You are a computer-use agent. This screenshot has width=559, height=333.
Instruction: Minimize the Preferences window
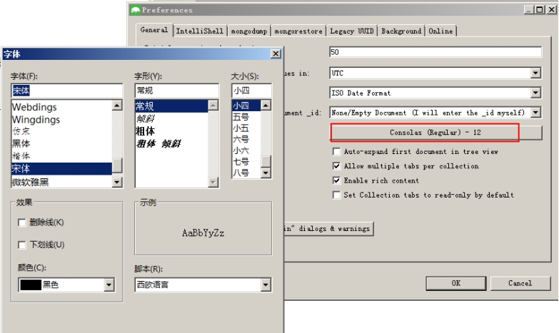tap(530, 9)
